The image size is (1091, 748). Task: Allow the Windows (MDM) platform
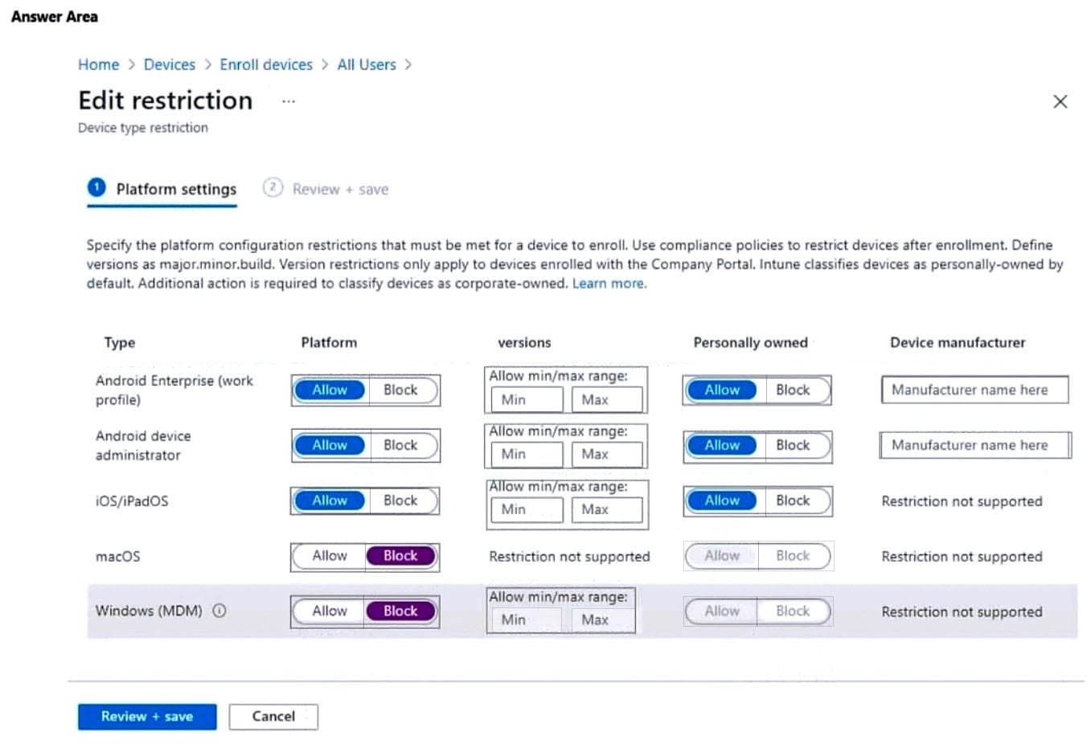coord(330,611)
